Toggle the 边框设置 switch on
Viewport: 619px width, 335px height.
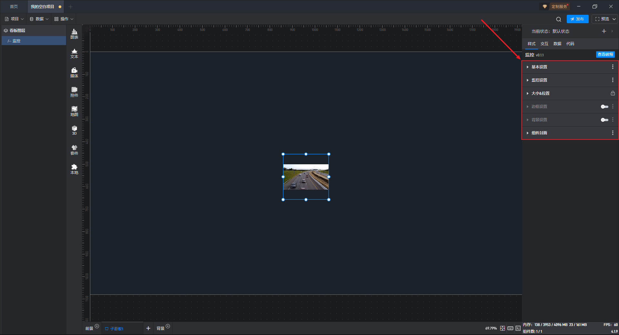(604, 107)
